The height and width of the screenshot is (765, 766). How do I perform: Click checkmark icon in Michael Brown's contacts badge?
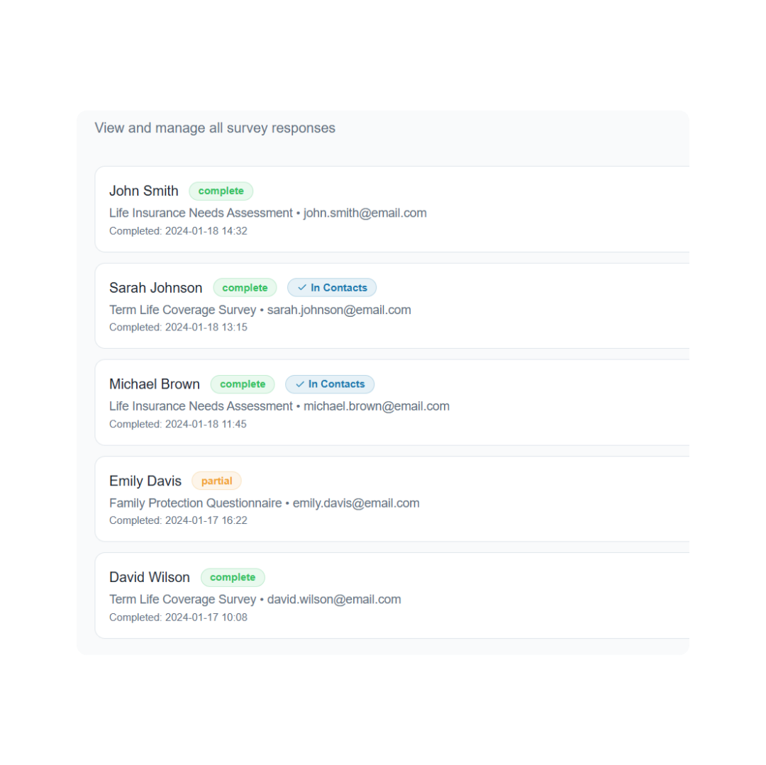300,384
